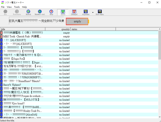Click red empty icon of 共通電池（株） row
161x122 pixels.
point(1,33)
